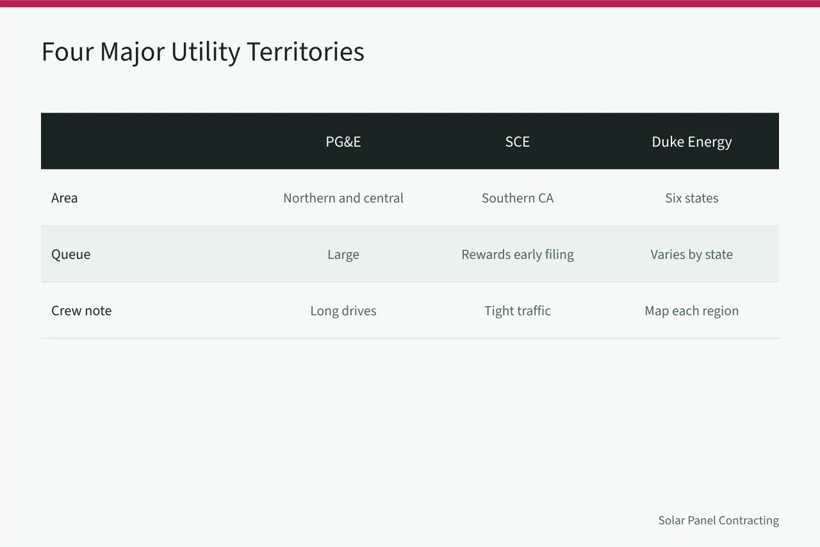This screenshot has width=820, height=547.
Task: Click the Varies by state cell
Action: (x=692, y=255)
